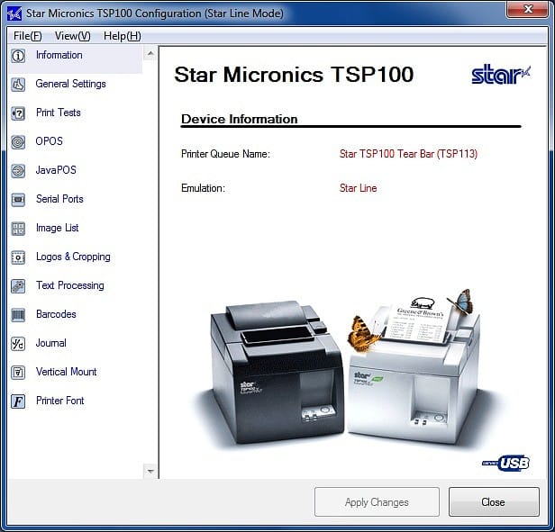Screen dimensions: 555x532
Task: Select the OPOS label
Action: (x=50, y=141)
